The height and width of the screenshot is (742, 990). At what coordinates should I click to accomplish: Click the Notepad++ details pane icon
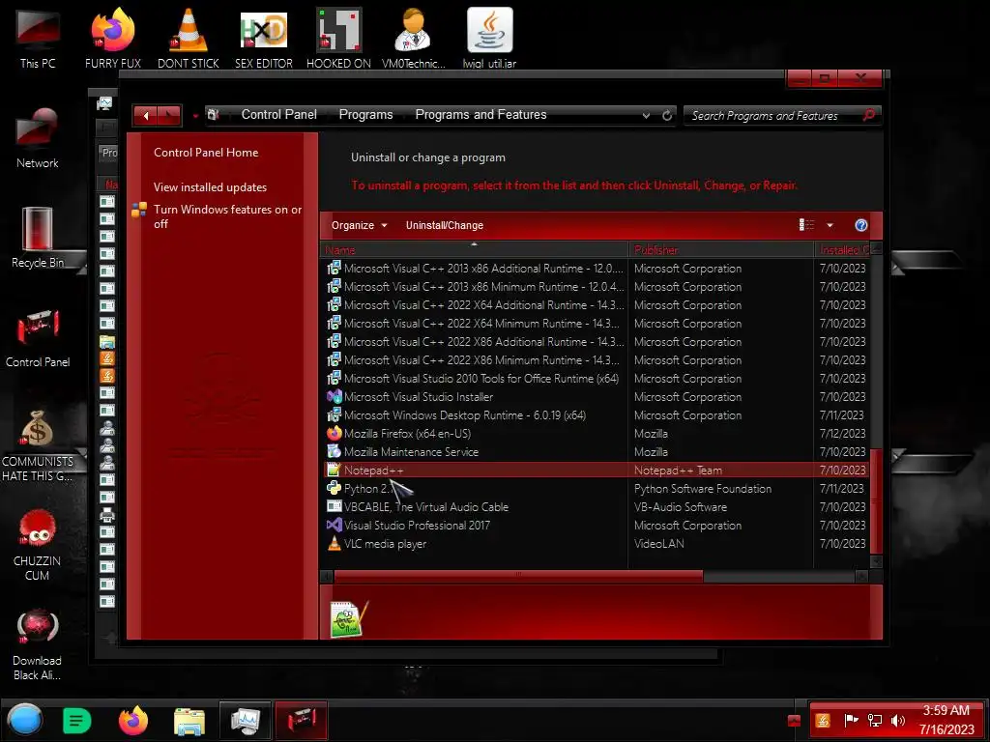[x=348, y=618]
